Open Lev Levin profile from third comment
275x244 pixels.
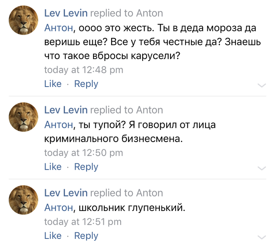coord(66,193)
